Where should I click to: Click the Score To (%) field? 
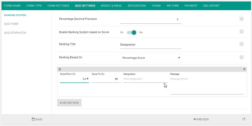coord(106,79)
